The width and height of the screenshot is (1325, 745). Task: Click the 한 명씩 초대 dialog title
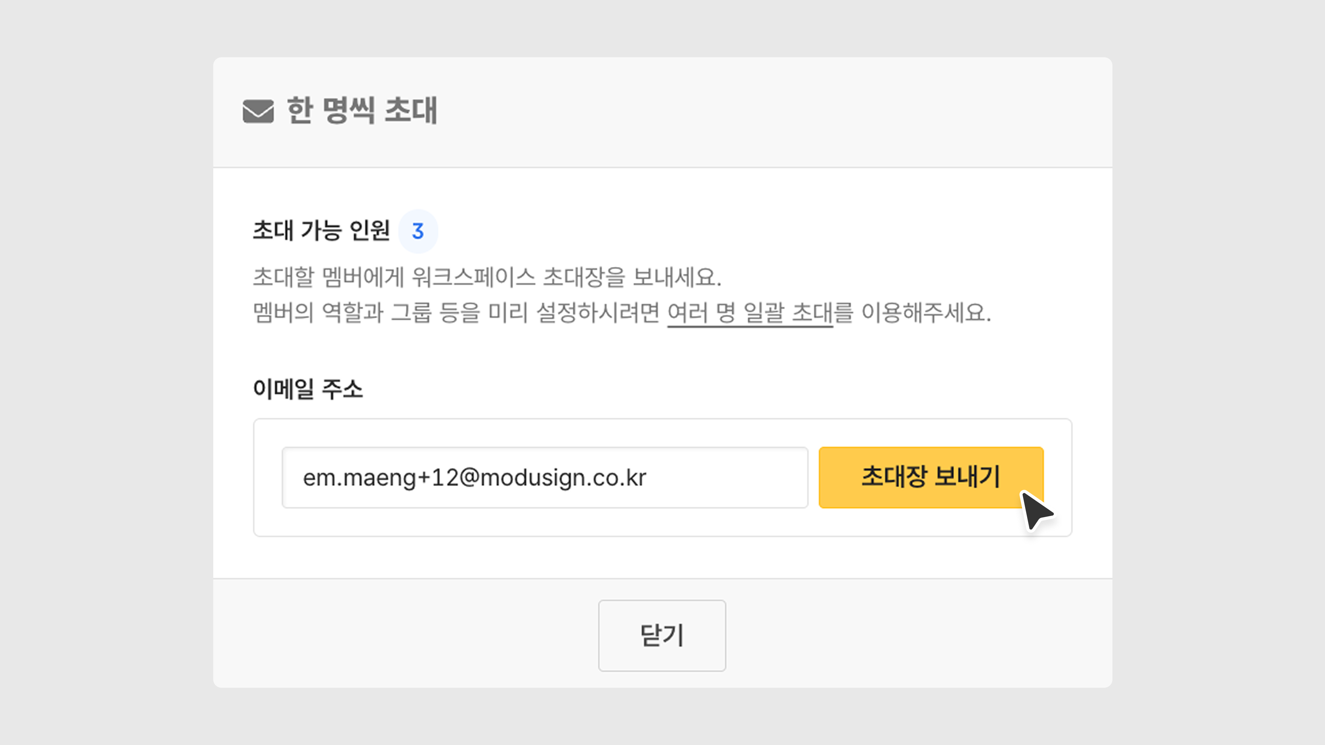click(x=362, y=110)
